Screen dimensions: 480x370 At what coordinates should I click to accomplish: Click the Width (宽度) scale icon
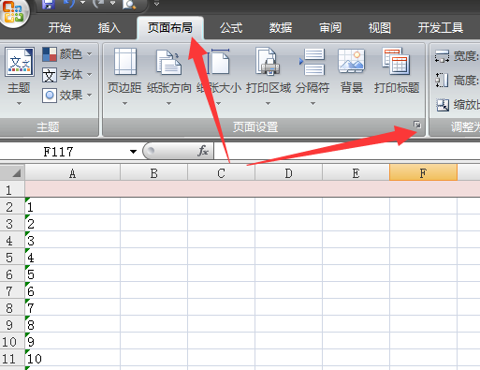pos(443,56)
